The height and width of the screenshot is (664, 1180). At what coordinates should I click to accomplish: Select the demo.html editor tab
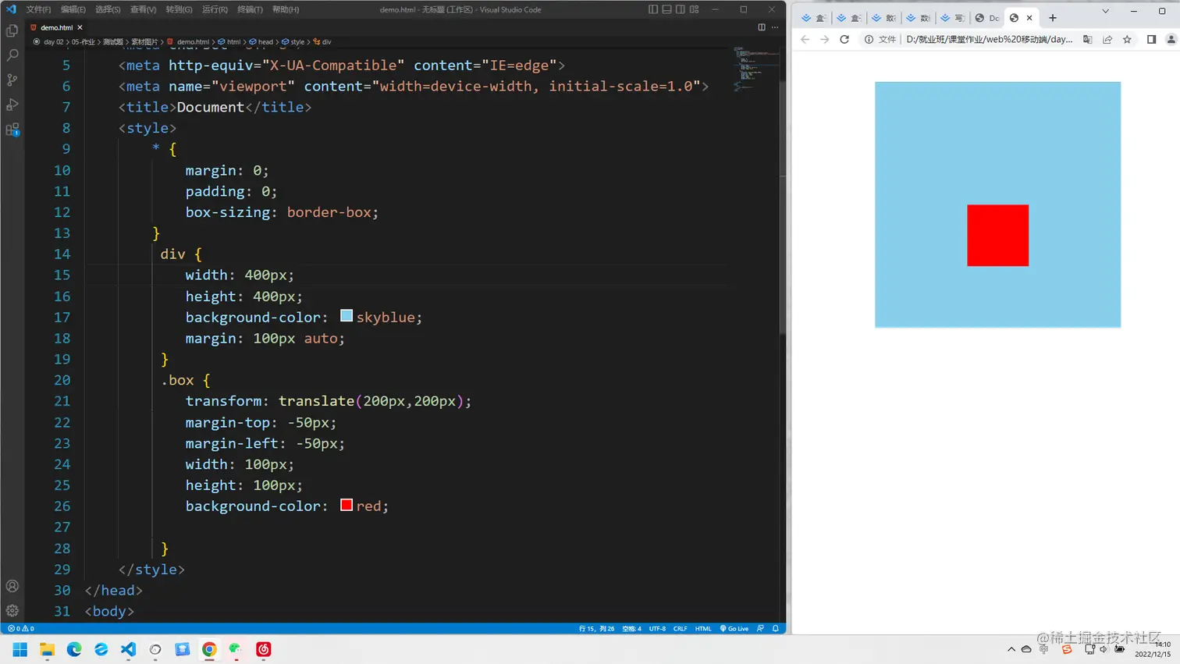click(56, 27)
